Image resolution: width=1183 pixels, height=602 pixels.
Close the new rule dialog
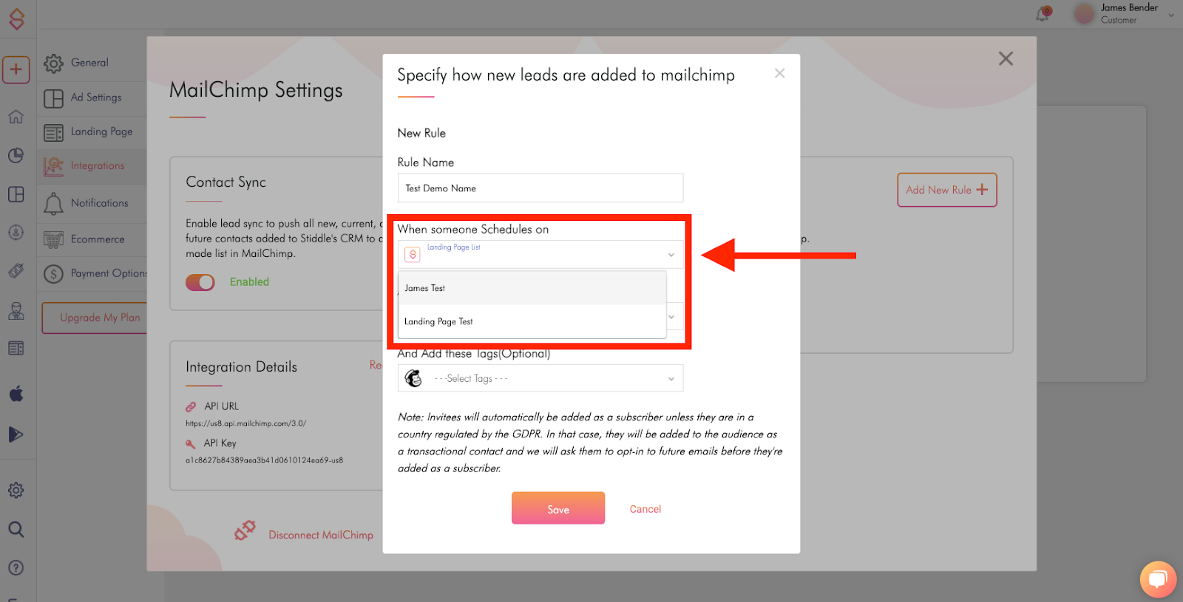[779, 73]
